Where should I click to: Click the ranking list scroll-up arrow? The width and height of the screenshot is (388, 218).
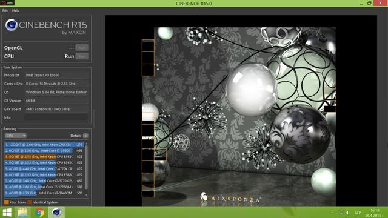[86, 144]
